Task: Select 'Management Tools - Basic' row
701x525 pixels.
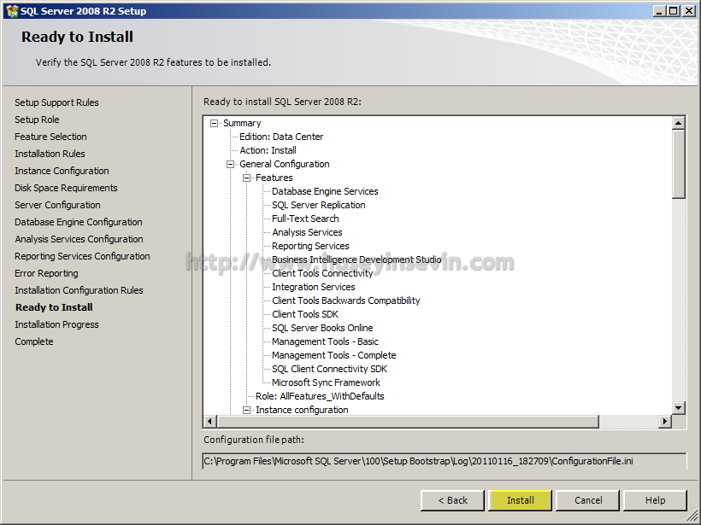Action: coord(325,341)
